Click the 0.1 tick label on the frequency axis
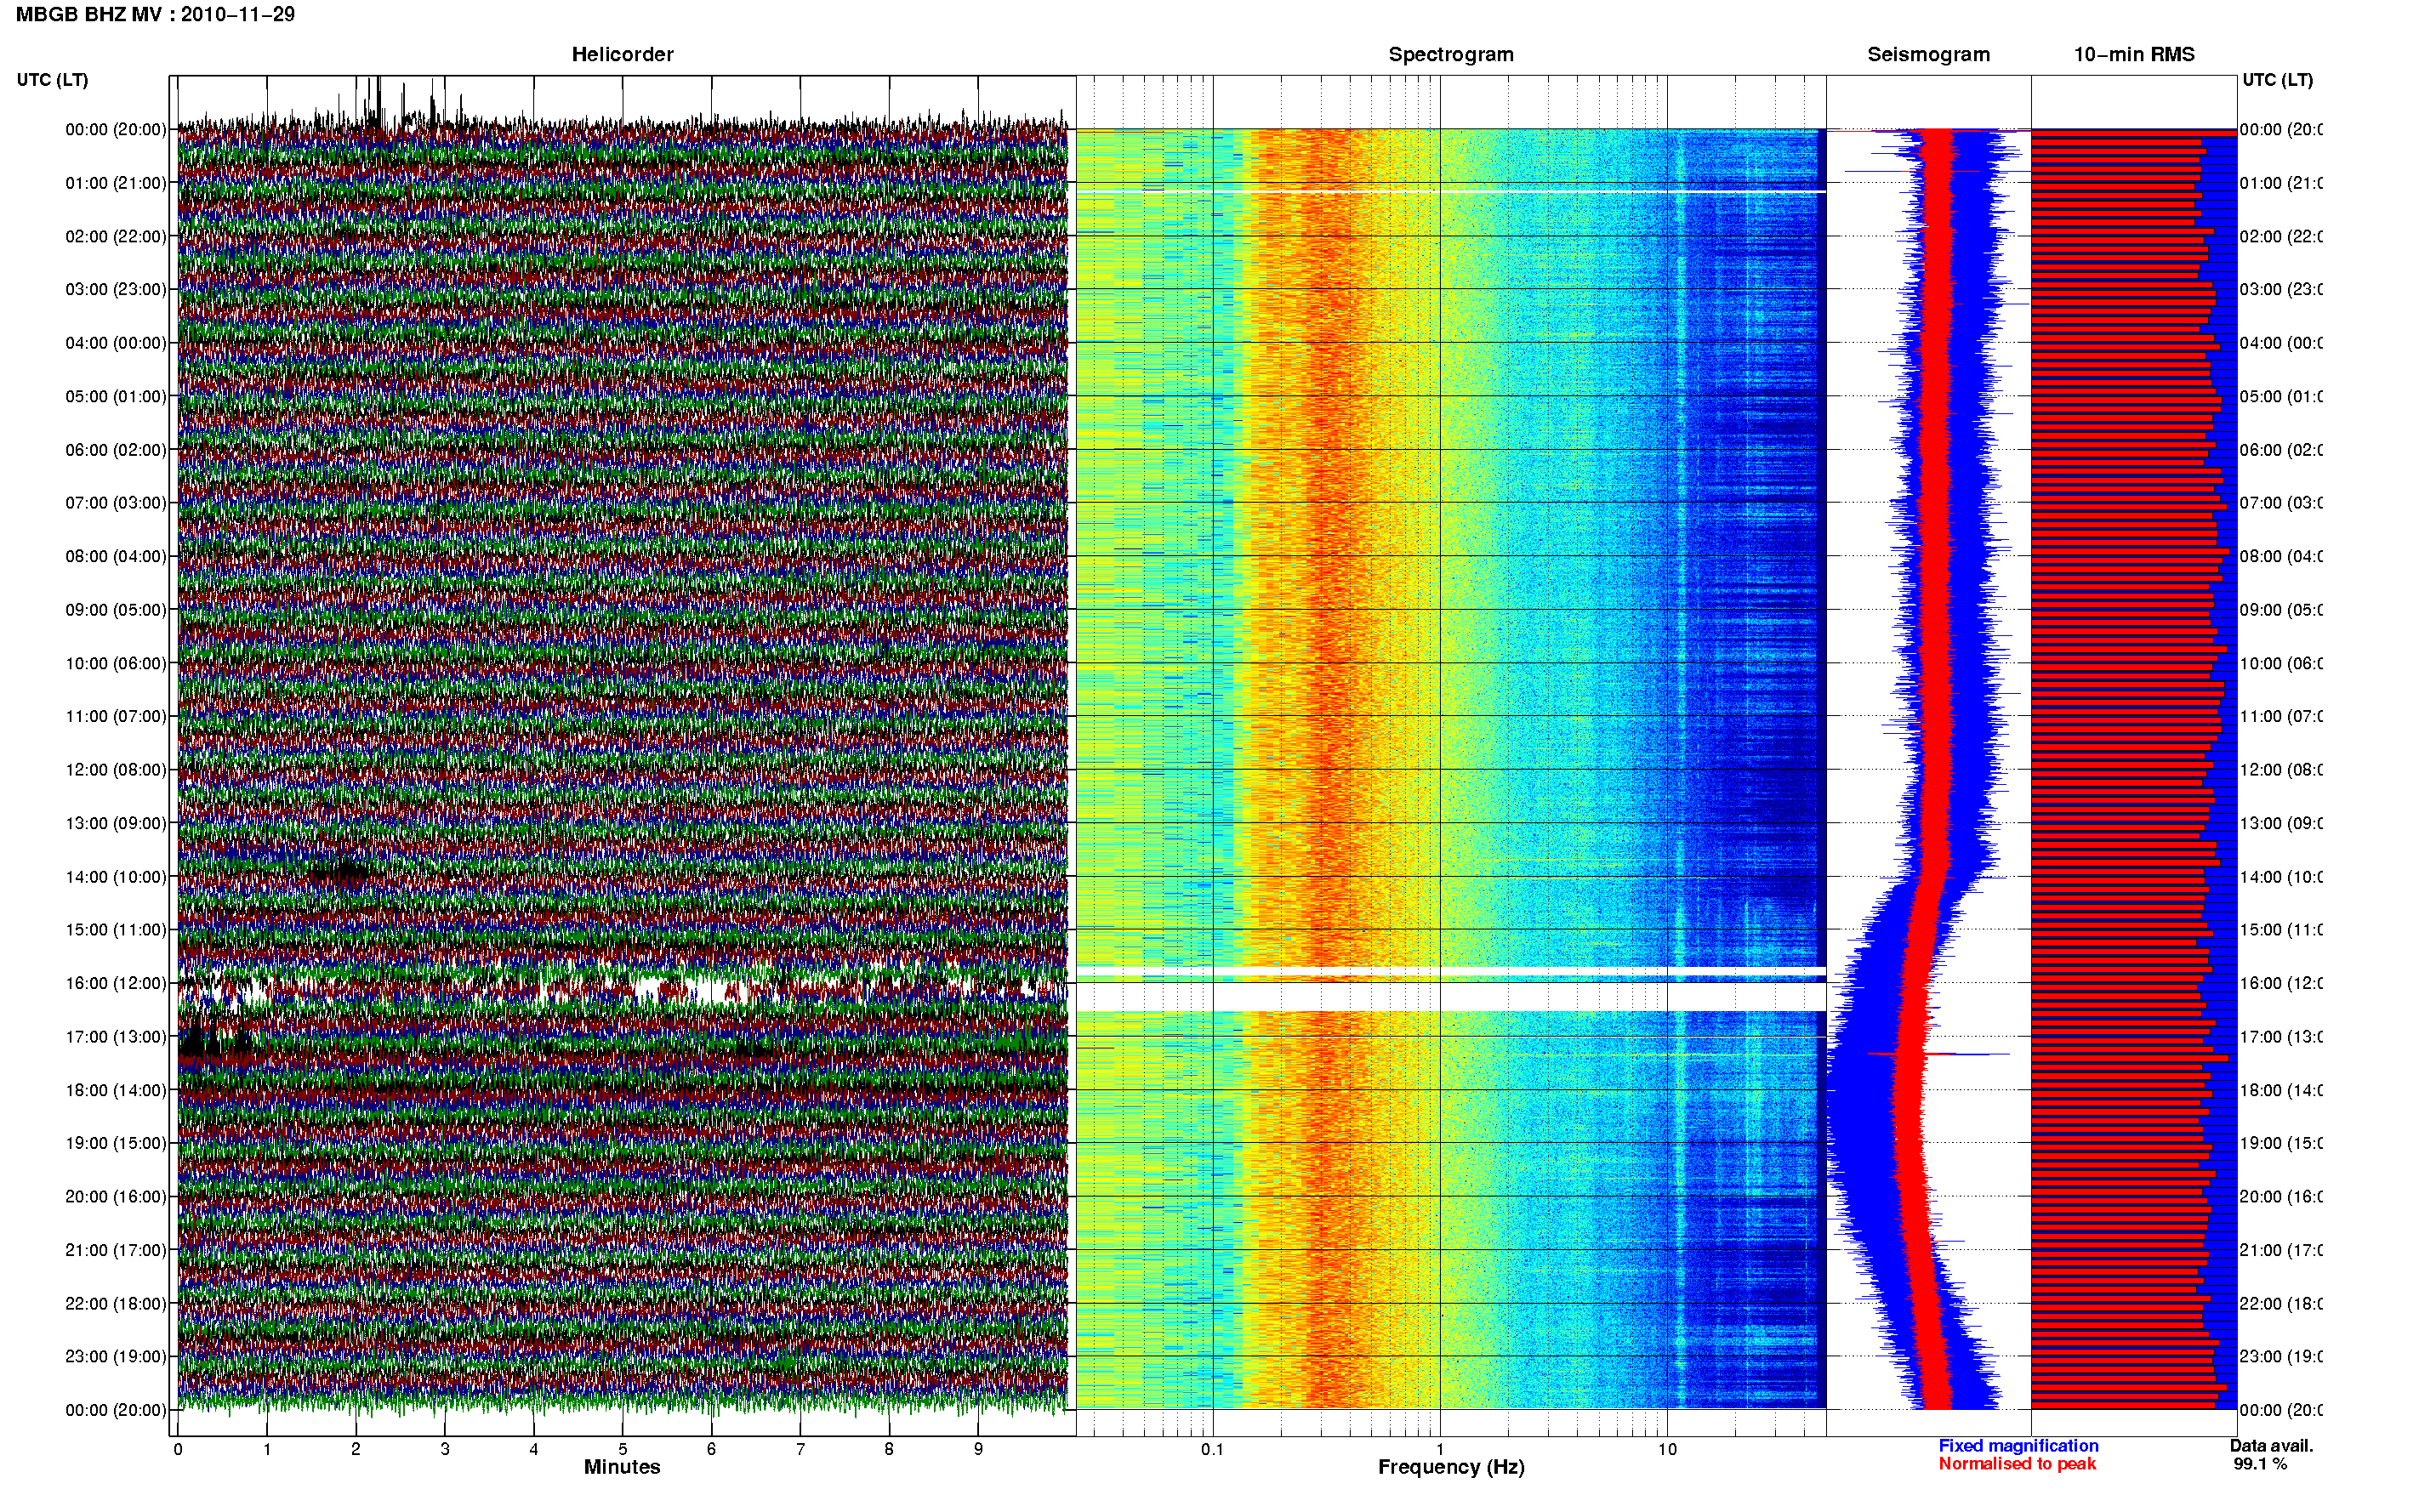Screen dimensions: 2419x1512 (x=1212, y=1449)
